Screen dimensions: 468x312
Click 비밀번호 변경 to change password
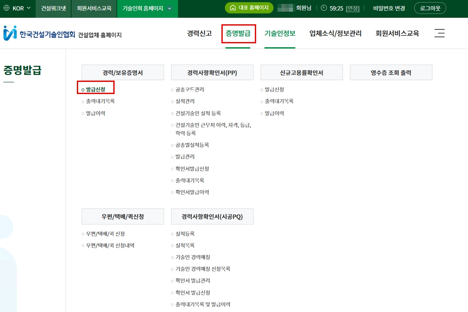coord(388,8)
